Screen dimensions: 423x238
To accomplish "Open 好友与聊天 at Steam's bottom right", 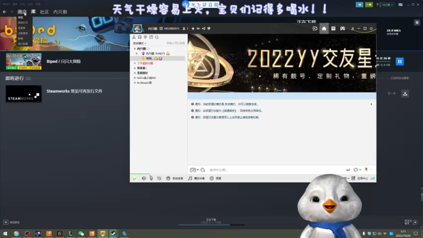I will (411, 222).
